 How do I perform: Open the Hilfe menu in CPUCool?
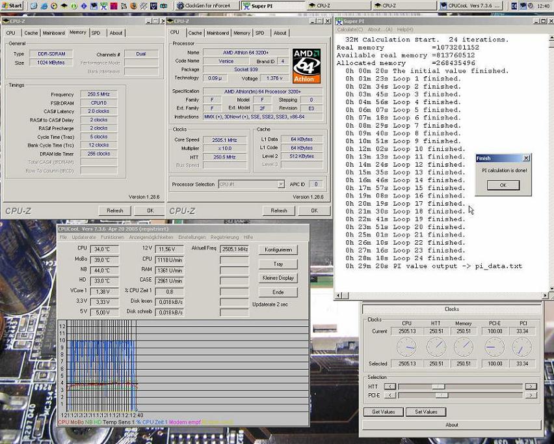click(248, 237)
